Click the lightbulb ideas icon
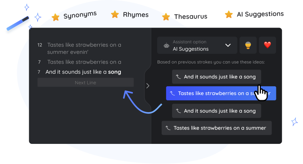 pyautogui.click(x=248, y=45)
